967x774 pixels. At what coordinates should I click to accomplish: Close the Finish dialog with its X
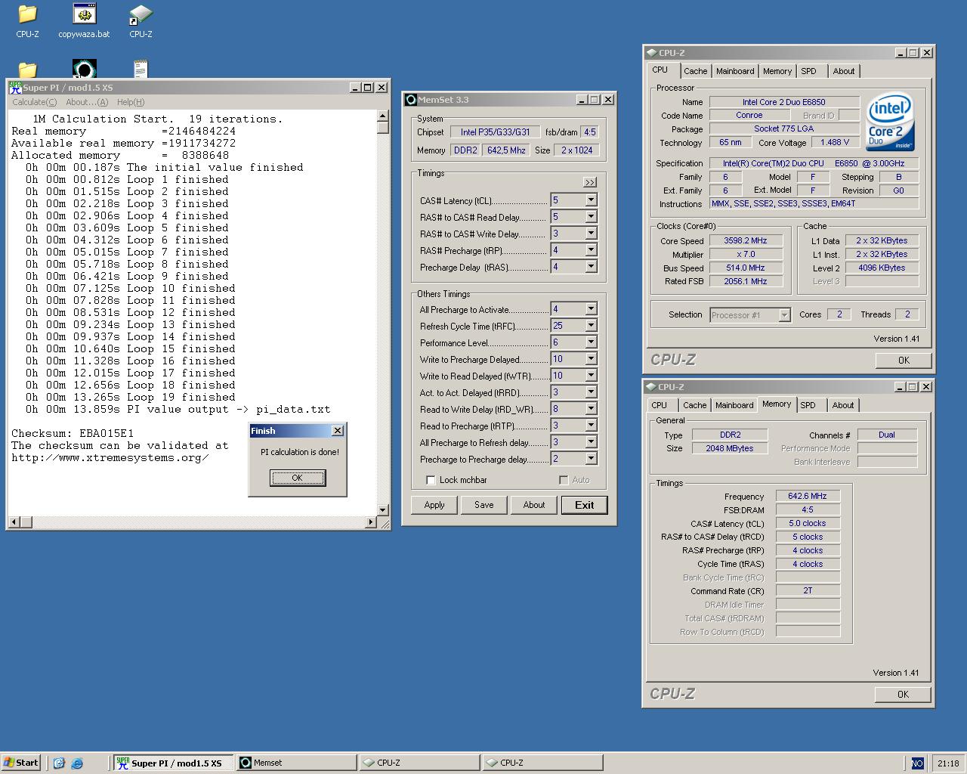pos(338,431)
